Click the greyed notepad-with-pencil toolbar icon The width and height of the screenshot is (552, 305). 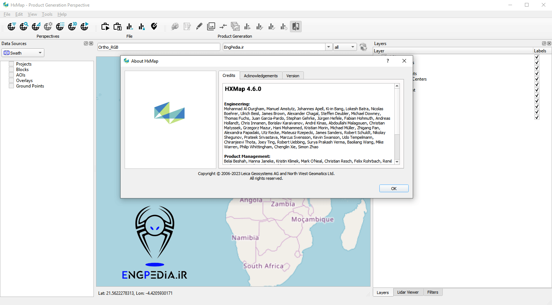point(187,26)
